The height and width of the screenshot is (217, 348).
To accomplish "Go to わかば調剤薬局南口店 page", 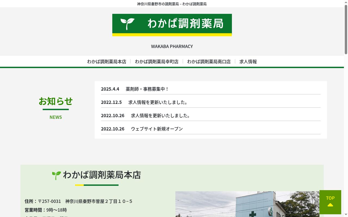I will pyautogui.click(x=209, y=62).
